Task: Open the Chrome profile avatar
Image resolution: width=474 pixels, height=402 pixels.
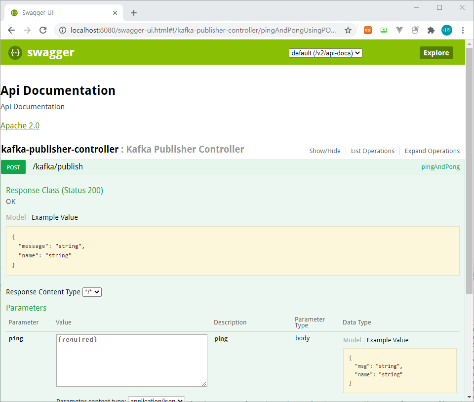Action: click(446, 30)
